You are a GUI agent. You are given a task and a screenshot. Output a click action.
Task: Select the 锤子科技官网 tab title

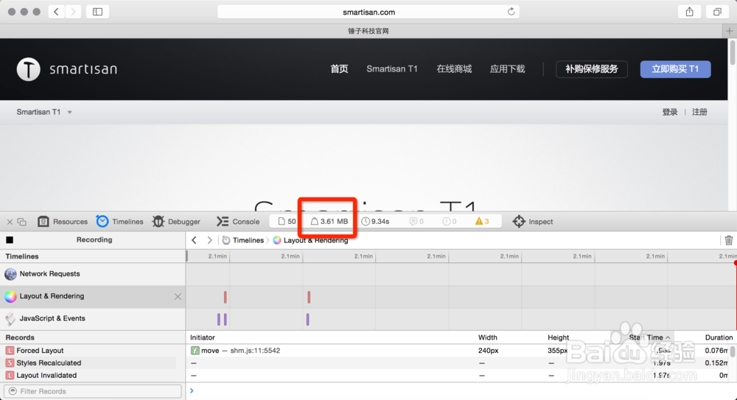368,31
